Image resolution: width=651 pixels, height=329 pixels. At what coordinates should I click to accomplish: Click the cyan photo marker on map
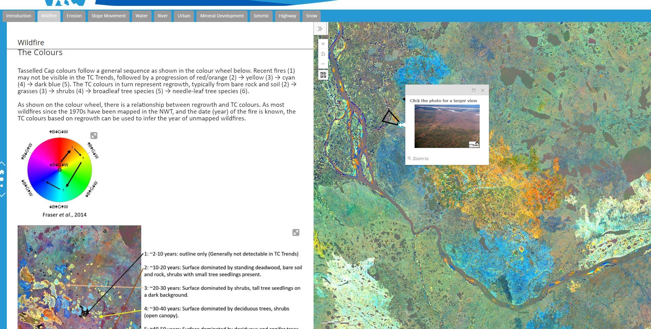tap(400, 125)
